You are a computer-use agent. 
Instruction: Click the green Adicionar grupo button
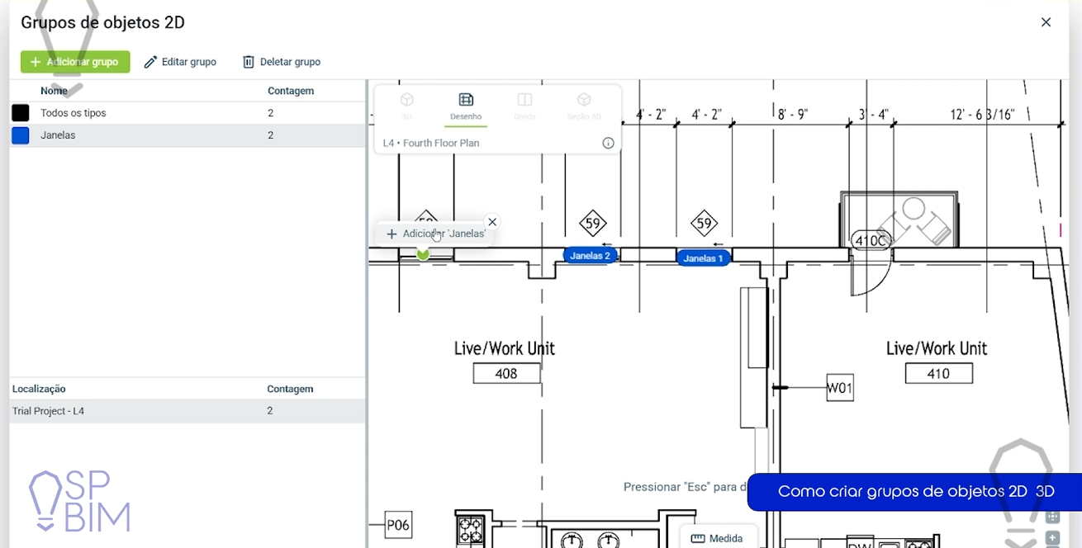point(75,62)
